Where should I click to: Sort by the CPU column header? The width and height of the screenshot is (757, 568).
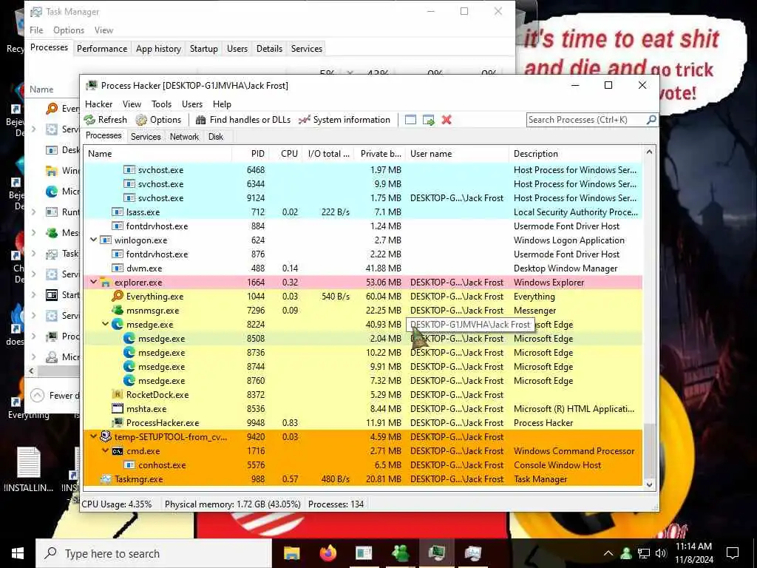pyautogui.click(x=286, y=154)
